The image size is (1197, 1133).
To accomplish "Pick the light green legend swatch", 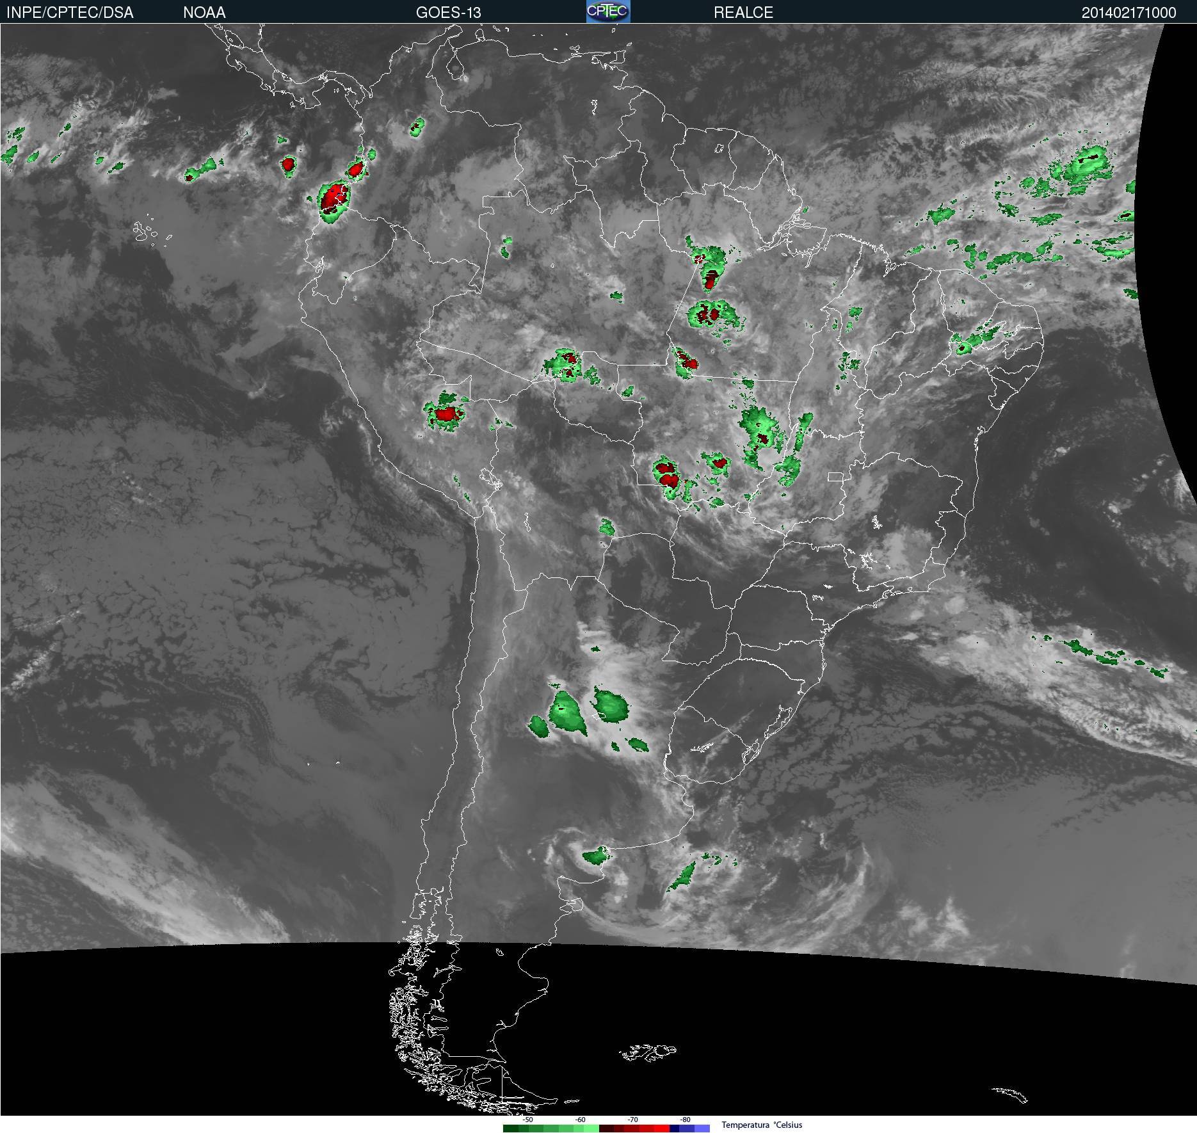I will click(591, 1129).
